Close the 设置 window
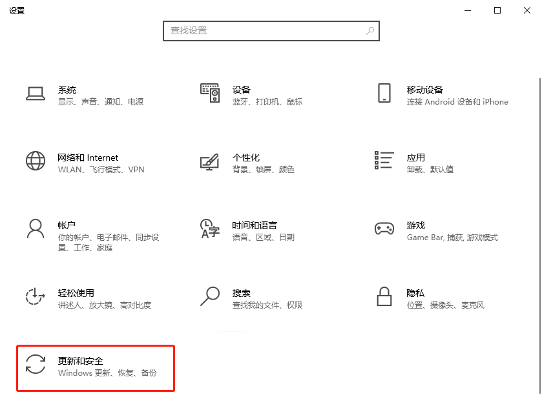 coord(526,10)
